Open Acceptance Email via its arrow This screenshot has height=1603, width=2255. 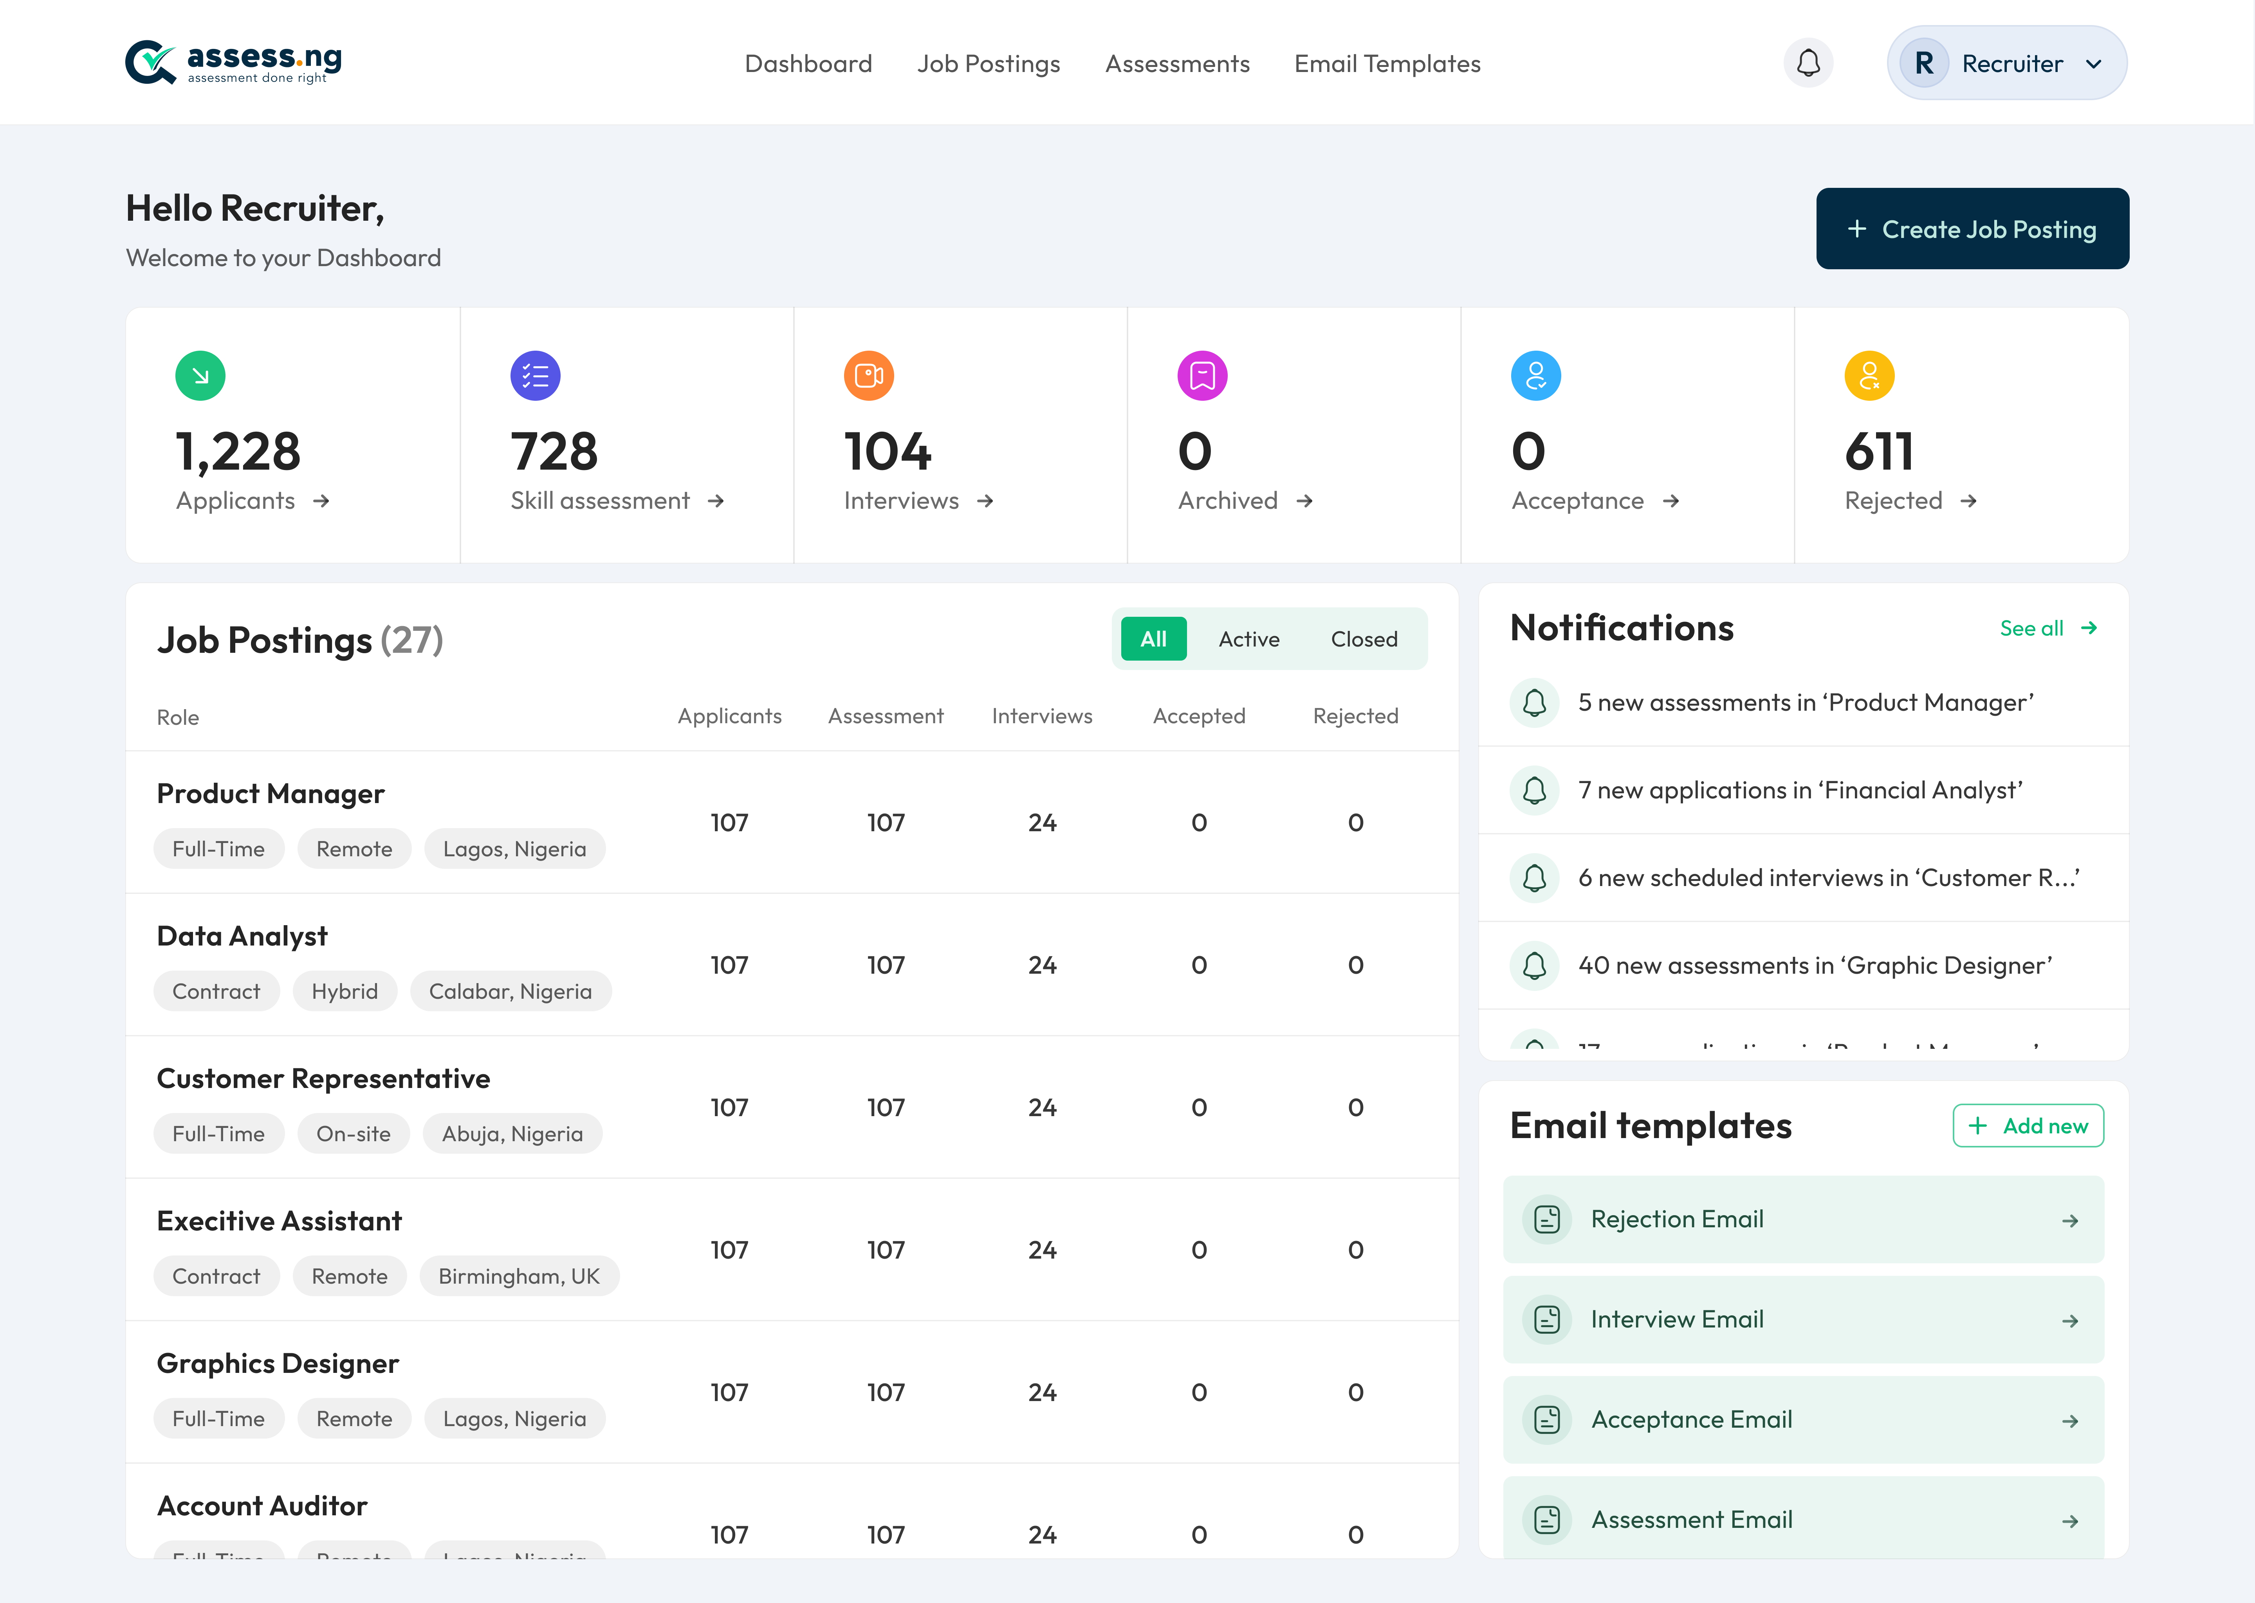click(2070, 1421)
